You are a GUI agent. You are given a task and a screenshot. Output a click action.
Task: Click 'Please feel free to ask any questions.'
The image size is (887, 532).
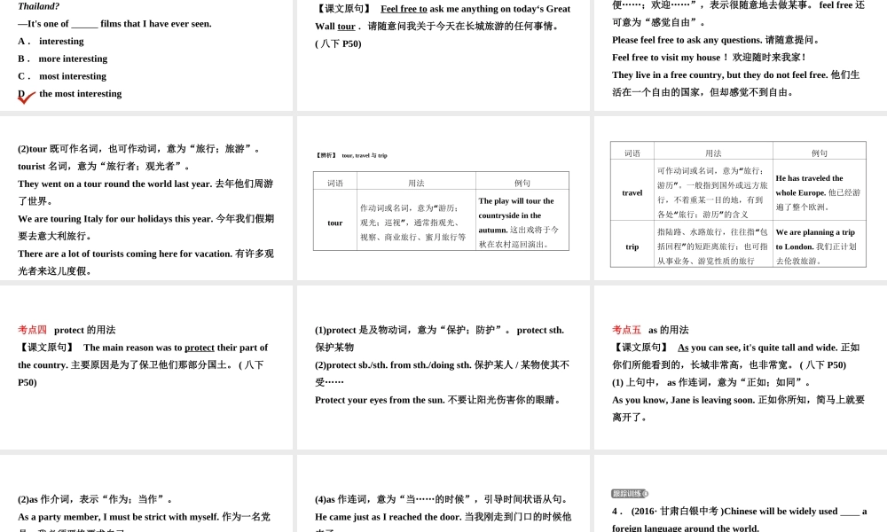pos(687,40)
